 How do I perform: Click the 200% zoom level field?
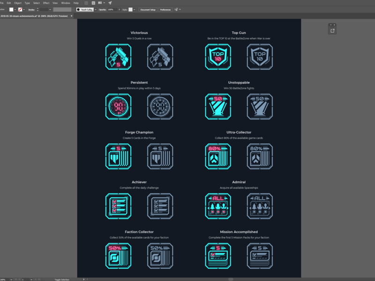click(x=4, y=280)
